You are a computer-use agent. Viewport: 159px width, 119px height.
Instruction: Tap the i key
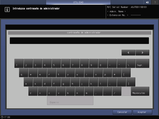tap(89, 73)
